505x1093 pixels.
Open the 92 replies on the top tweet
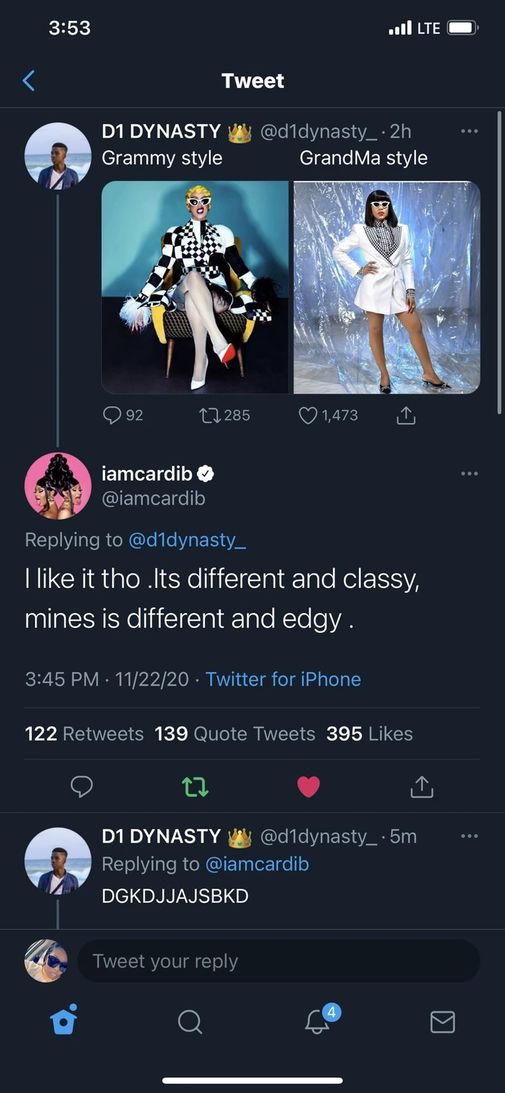click(112, 415)
